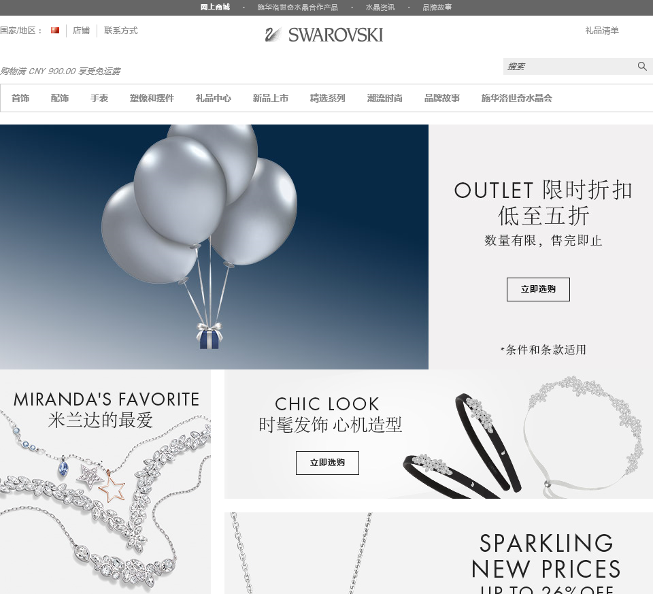Click 立即选购 under Chic Look
This screenshot has height=594, width=653.
pos(327,463)
